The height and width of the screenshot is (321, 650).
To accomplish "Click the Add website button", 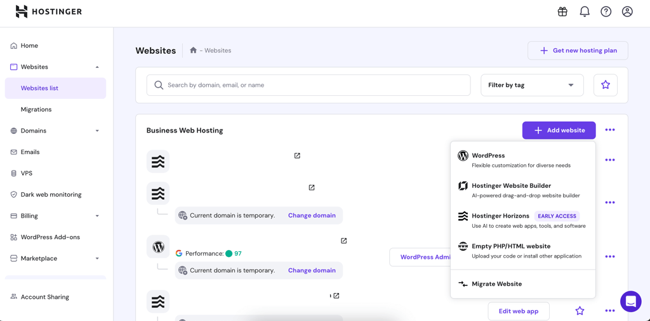I will [559, 130].
